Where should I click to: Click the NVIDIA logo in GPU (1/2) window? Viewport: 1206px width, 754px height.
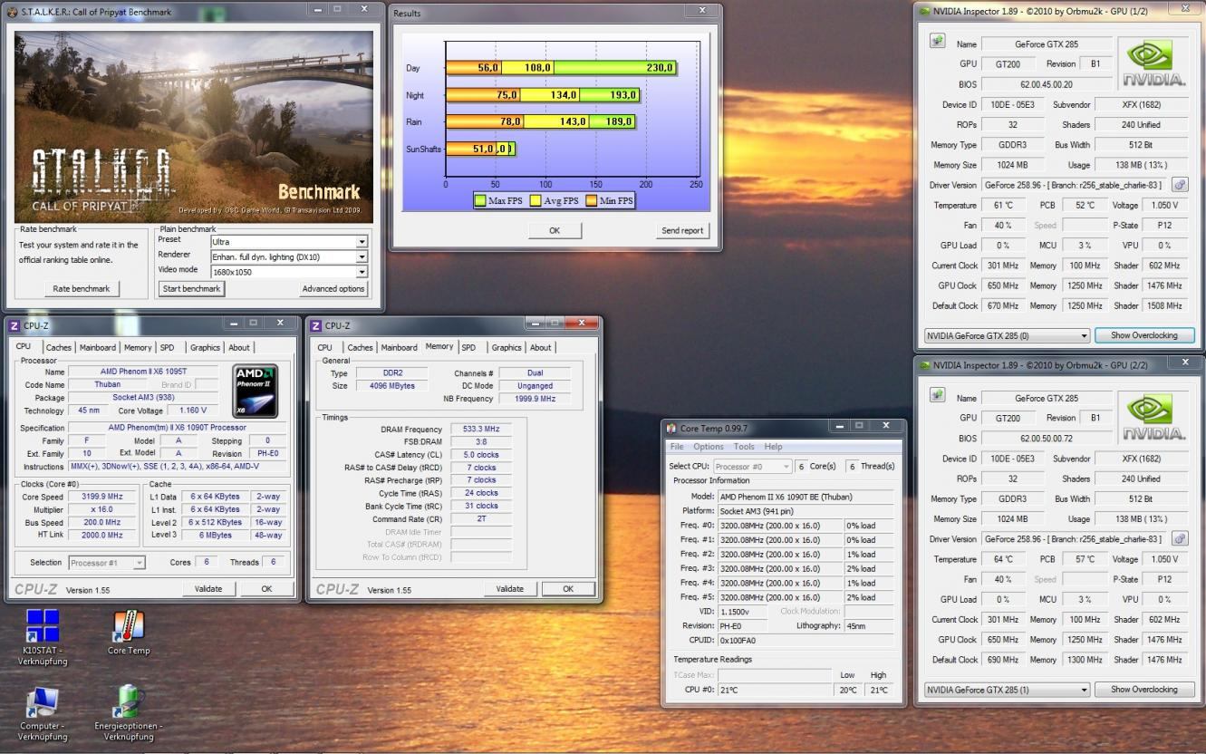click(x=1152, y=62)
